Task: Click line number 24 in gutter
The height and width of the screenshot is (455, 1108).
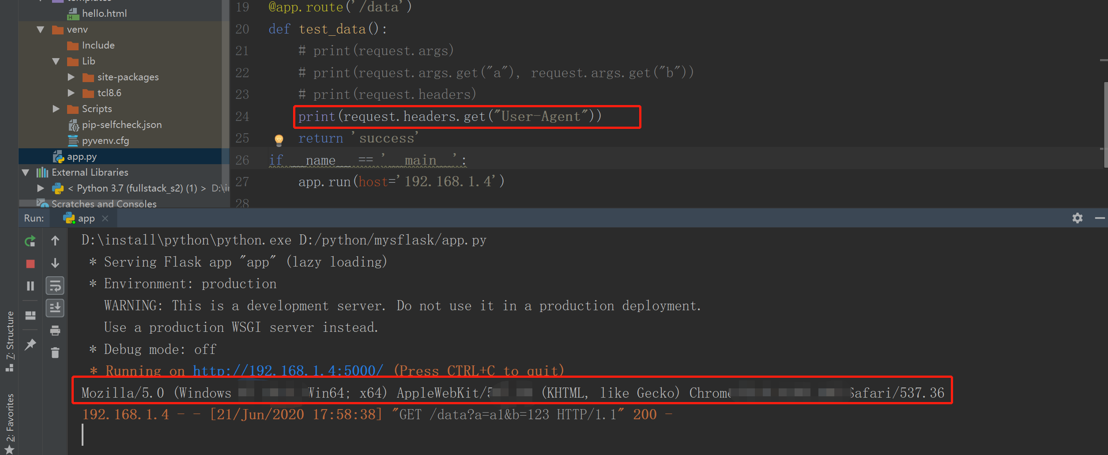Action: (242, 117)
